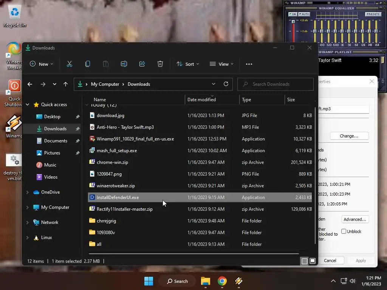Click My Computer in address breadcrumb

point(105,84)
